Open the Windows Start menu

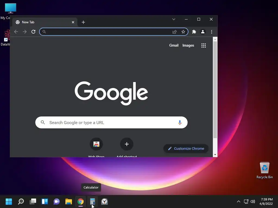point(9,201)
